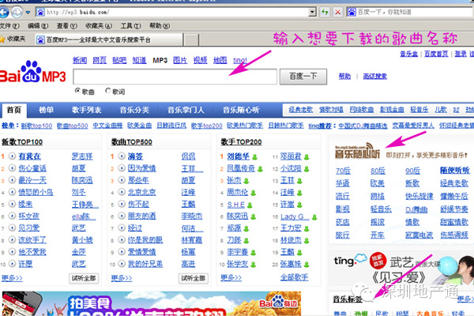This screenshot has width=474, height=316.
Task: Play song 那些年 via its play icon
Action: click(122, 180)
